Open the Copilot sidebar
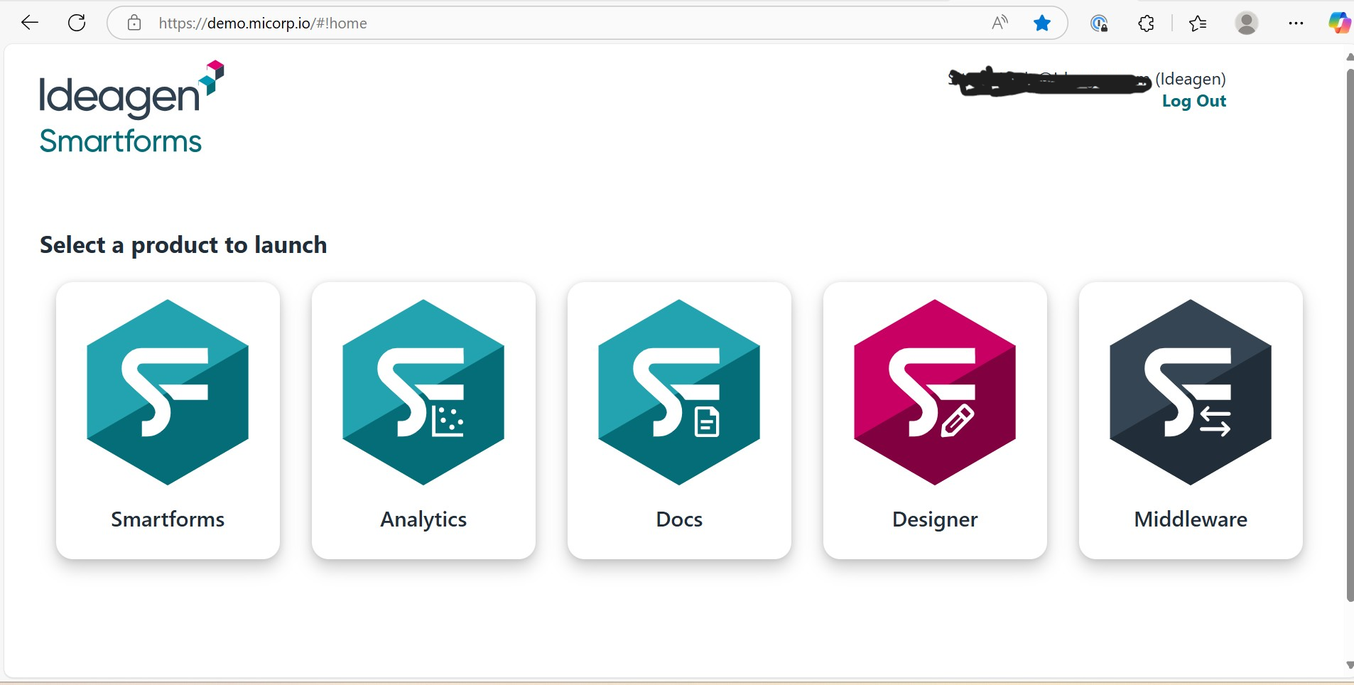 tap(1340, 23)
